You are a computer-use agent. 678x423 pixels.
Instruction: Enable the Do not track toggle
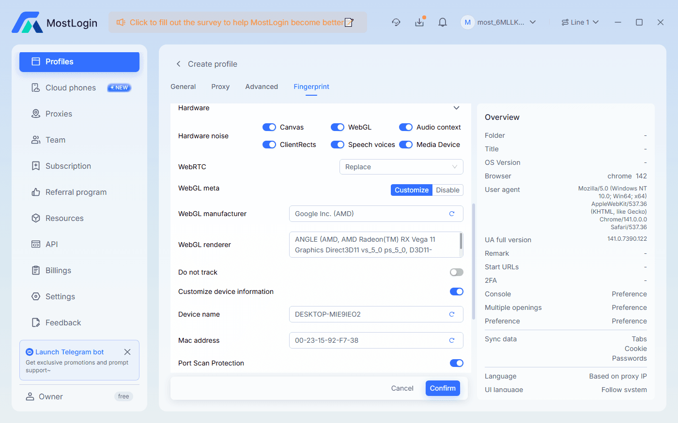[456, 272]
